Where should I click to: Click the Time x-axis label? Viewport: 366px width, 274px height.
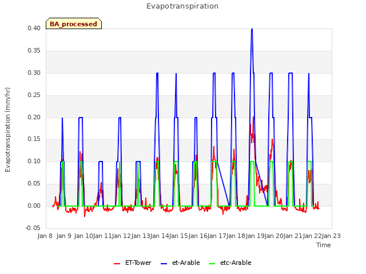(324, 245)
